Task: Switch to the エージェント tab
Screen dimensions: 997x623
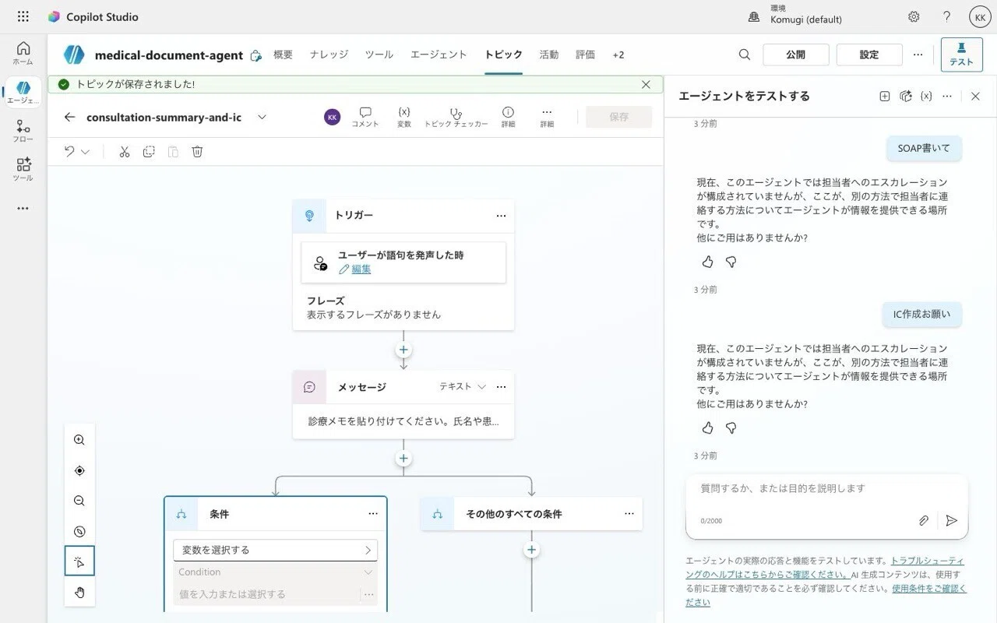Action: coord(439,55)
